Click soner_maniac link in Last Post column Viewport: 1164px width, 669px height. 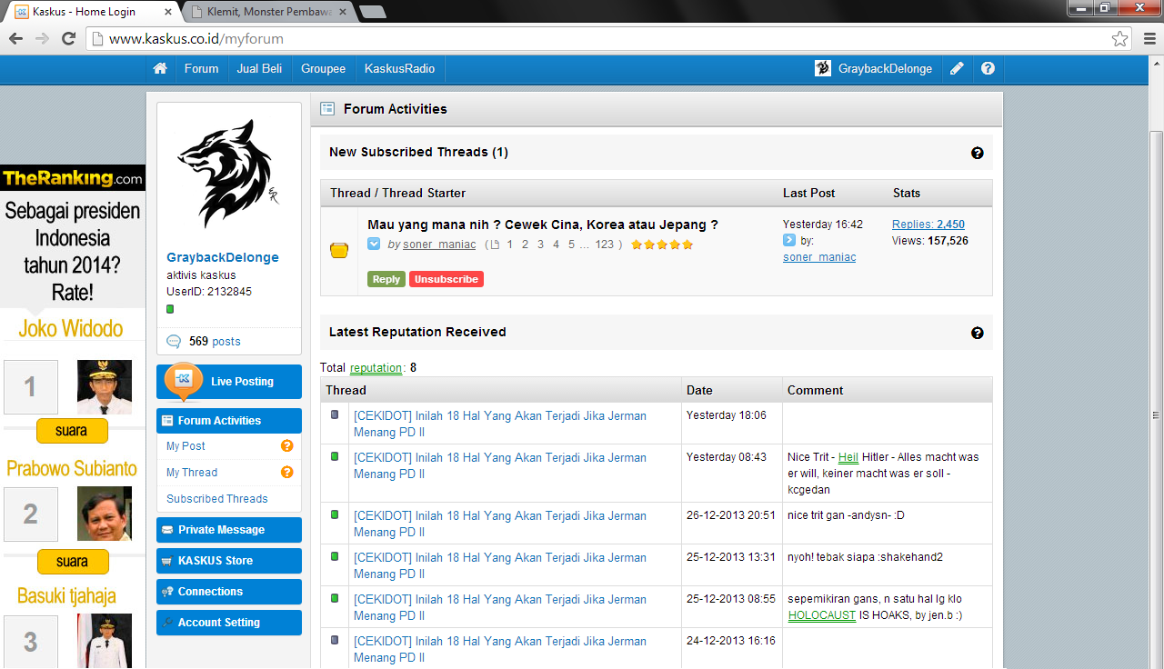[819, 257]
